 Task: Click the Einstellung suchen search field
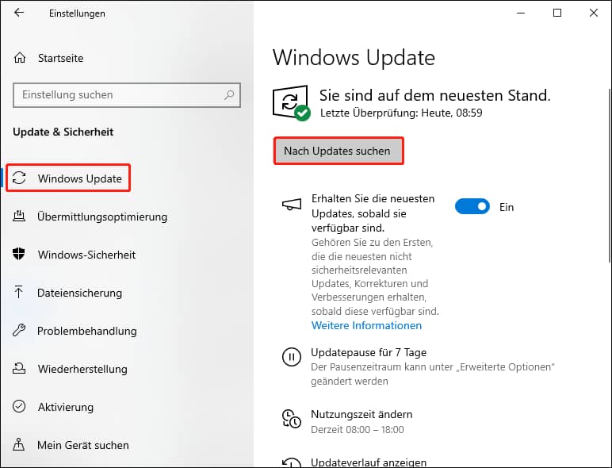pyautogui.click(x=127, y=95)
